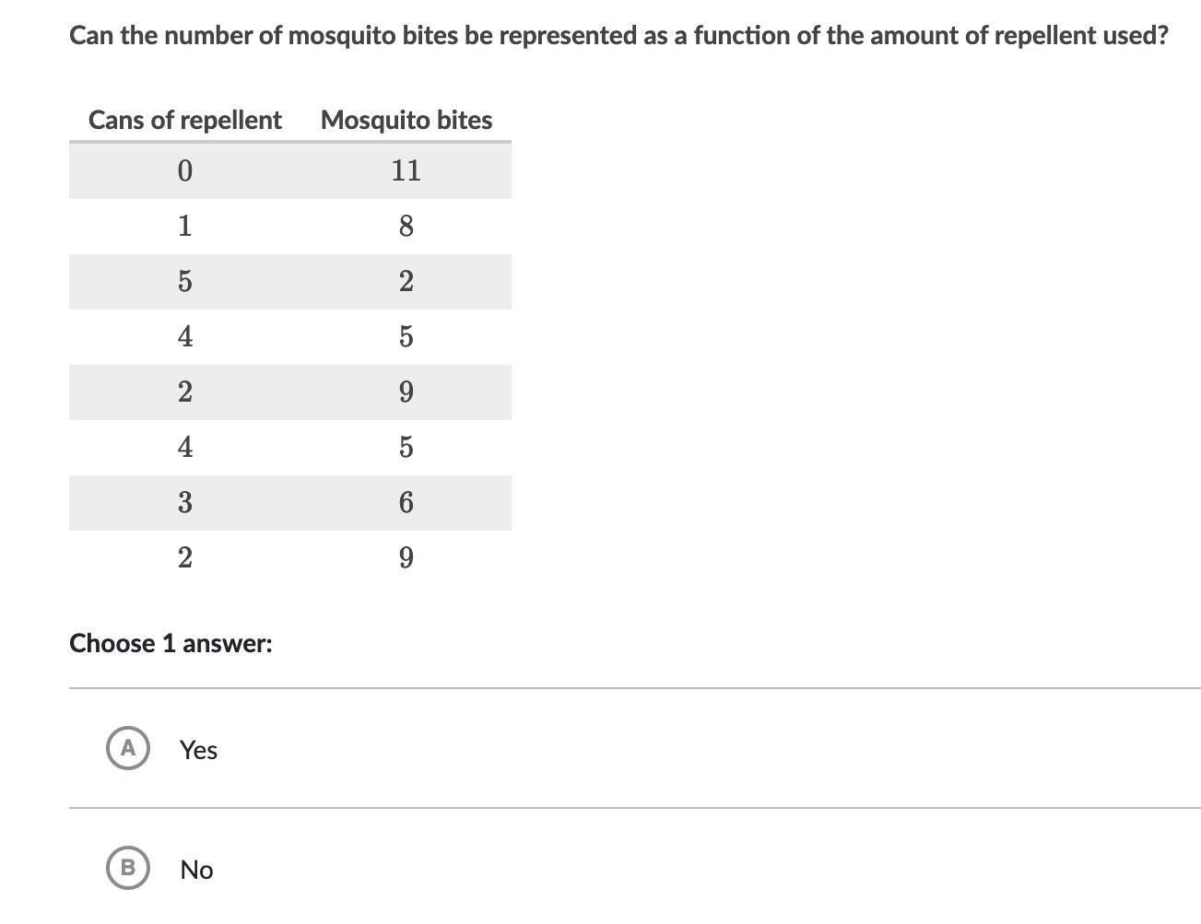
Task: Click the cell showing 11 mosquito bites
Action: [406, 170]
